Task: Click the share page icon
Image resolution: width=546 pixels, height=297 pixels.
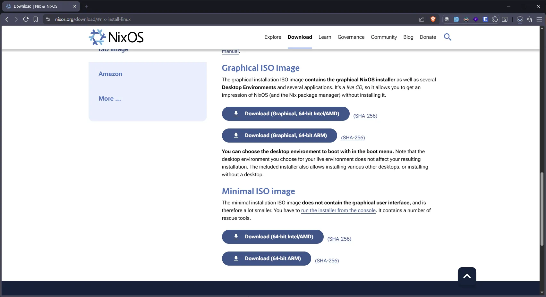Action: point(421,19)
